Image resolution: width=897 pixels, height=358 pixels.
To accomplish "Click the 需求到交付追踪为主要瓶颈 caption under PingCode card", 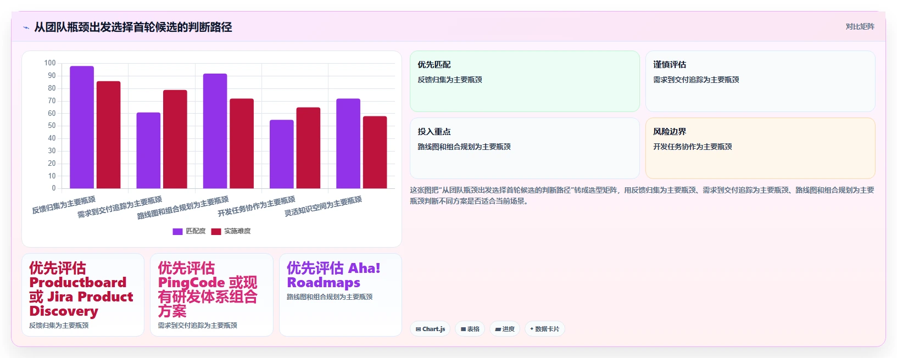I will (x=198, y=326).
